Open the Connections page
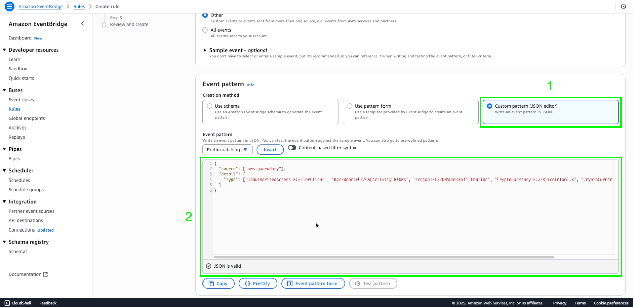 (x=22, y=230)
